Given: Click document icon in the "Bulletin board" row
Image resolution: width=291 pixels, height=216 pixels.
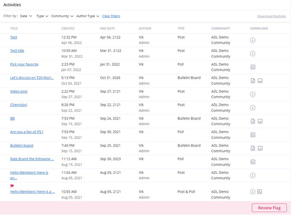Looking at the screenshot, I should (x=253, y=148).
